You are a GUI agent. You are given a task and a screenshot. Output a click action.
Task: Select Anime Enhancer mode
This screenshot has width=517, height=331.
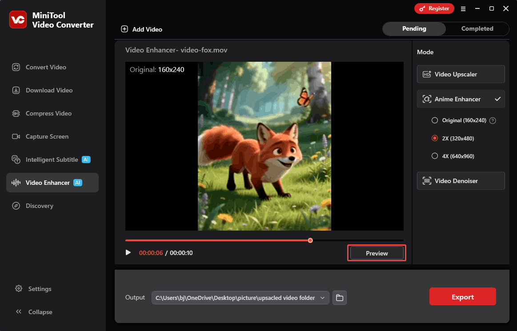[x=461, y=99]
